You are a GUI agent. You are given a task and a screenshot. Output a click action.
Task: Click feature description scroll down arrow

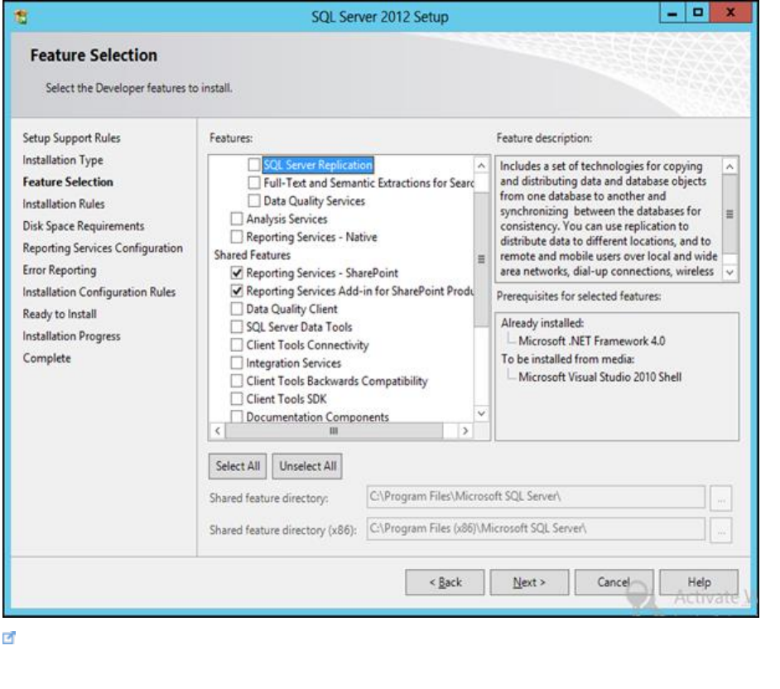pos(729,272)
